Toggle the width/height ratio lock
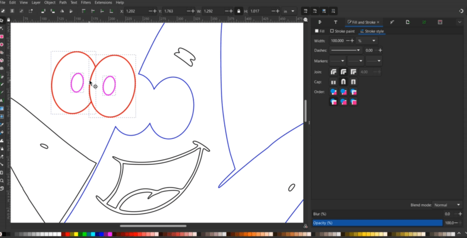 (x=238, y=10)
